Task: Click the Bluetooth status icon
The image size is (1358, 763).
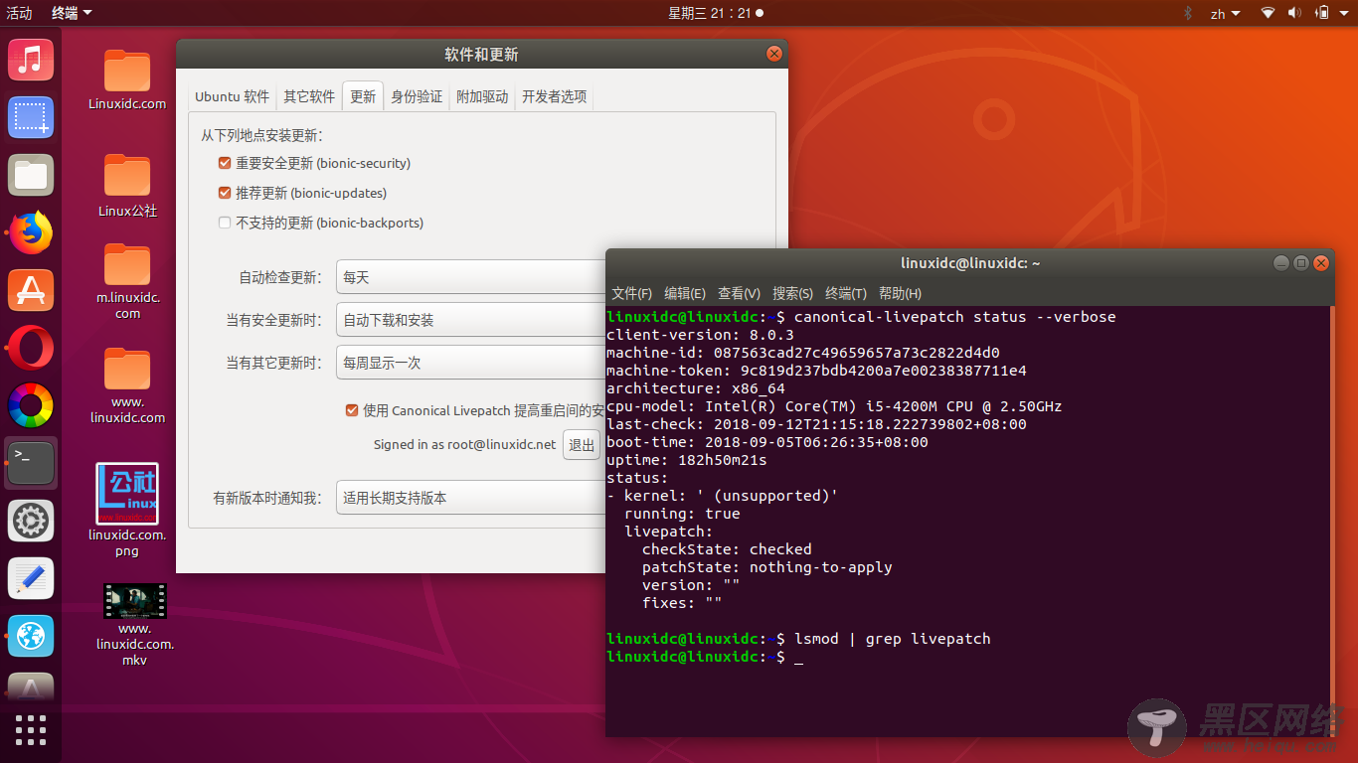Action: point(1187,13)
